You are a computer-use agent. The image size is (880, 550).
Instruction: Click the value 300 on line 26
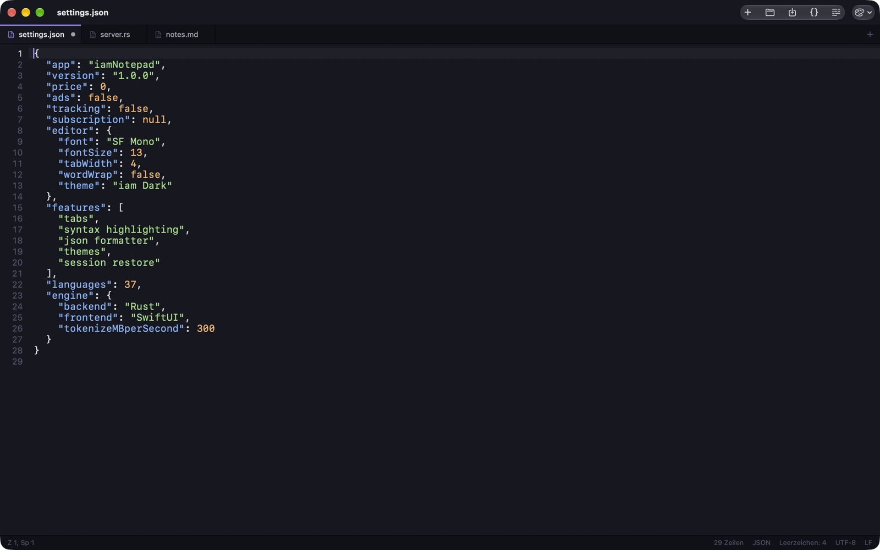pyautogui.click(x=206, y=328)
